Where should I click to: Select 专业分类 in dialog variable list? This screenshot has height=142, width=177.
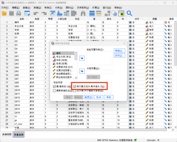[x=63, y=57]
